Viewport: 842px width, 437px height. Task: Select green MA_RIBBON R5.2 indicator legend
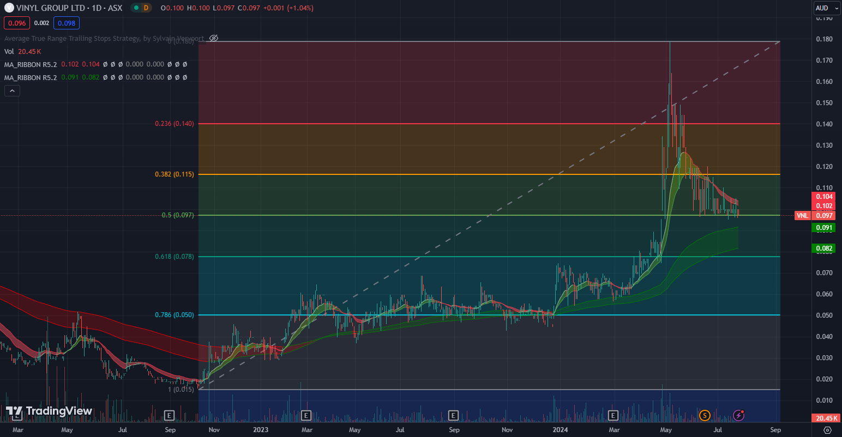pyautogui.click(x=31, y=77)
